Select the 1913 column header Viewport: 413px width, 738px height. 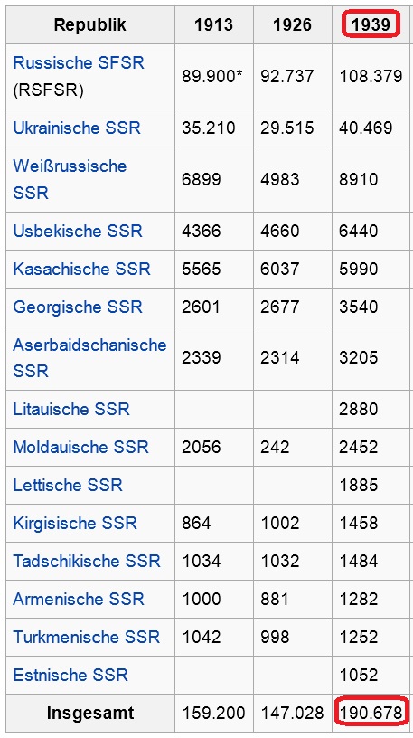coord(213,25)
